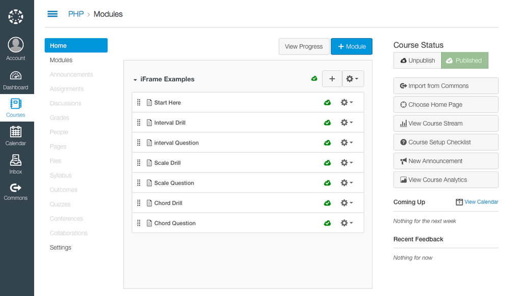The height and width of the screenshot is (296, 509).
Task: Click the Canvas logo at top
Action: 16,17
